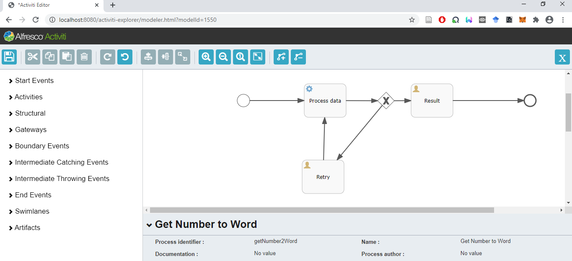Add a bend-point to the sequence flow
The height and width of the screenshot is (261, 572).
point(281,57)
